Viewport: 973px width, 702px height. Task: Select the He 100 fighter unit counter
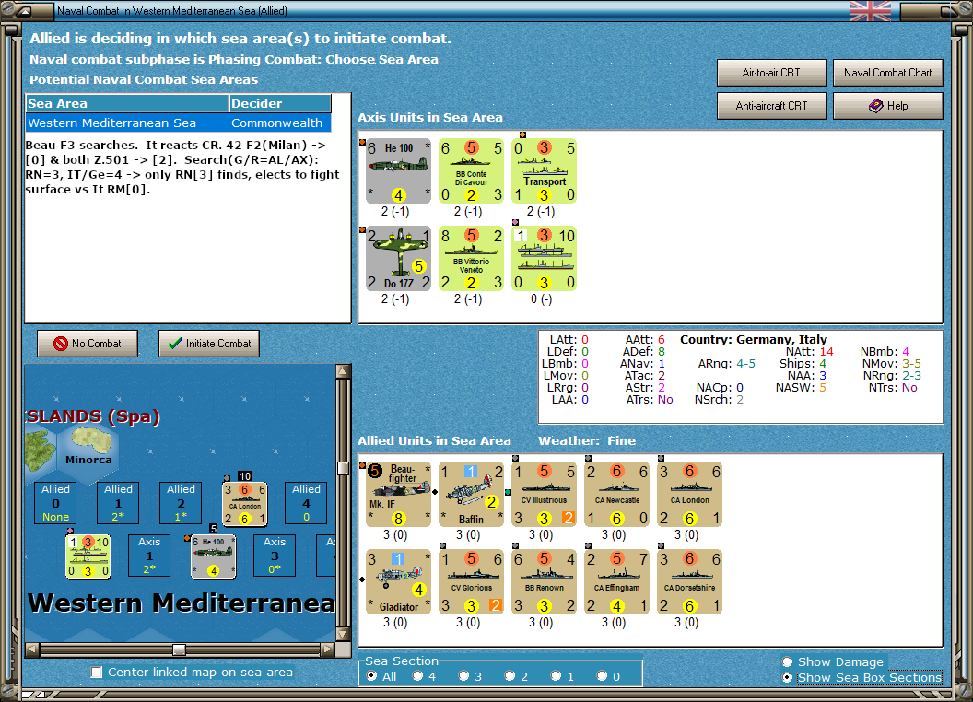[398, 170]
